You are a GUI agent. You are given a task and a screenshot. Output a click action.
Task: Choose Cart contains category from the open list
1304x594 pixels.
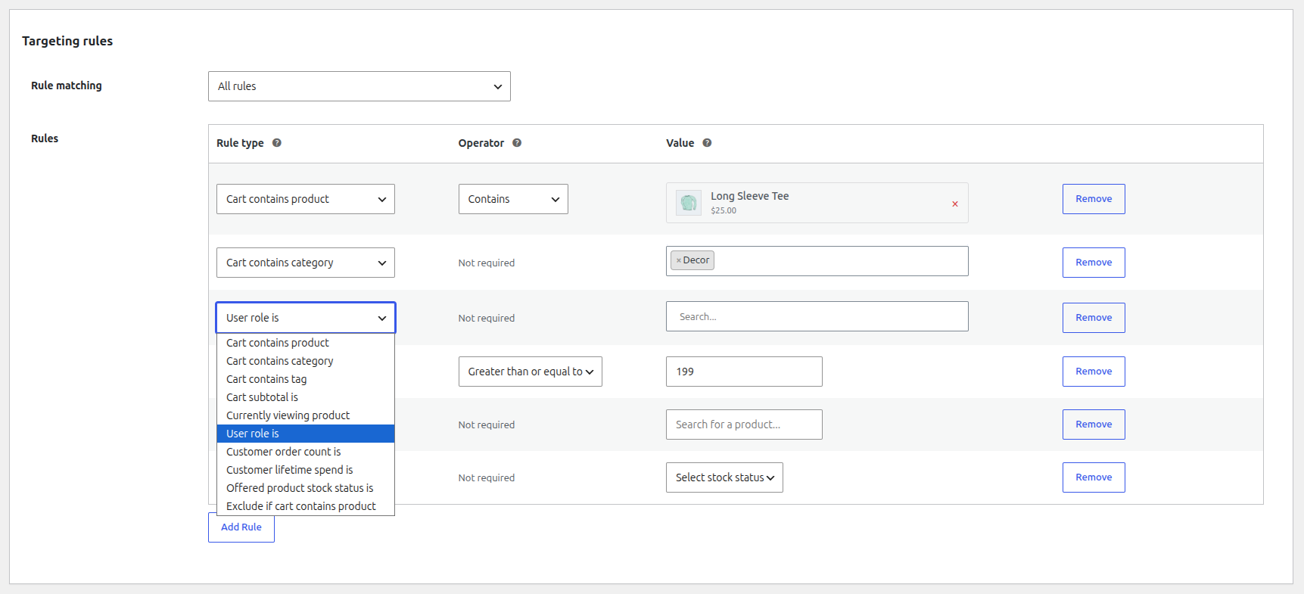306,361
